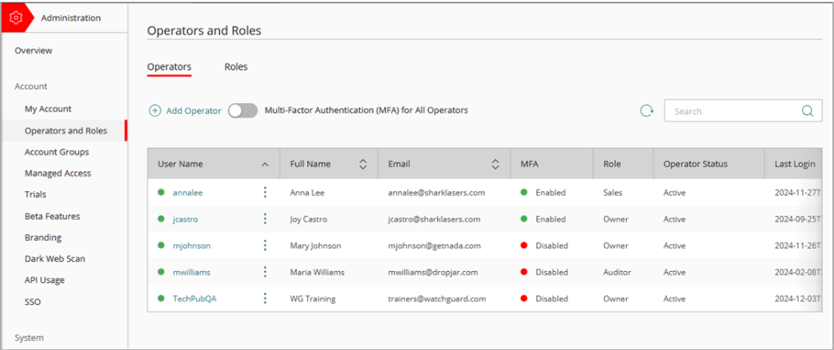The width and height of the screenshot is (834, 350).
Task: Switch to the Roles tab
Action: [x=236, y=67]
